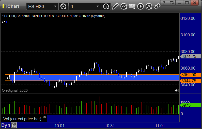Open chart settings gear icon
The image size is (202, 129).
pyautogui.click(x=63, y=6)
